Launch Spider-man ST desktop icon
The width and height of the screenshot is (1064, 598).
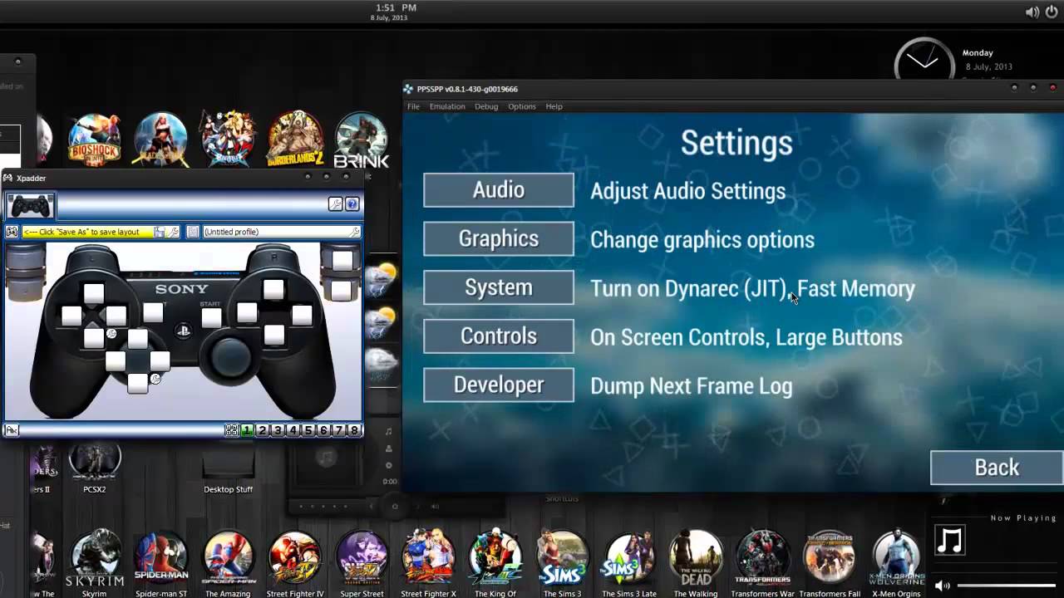pyautogui.click(x=161, y=562)
